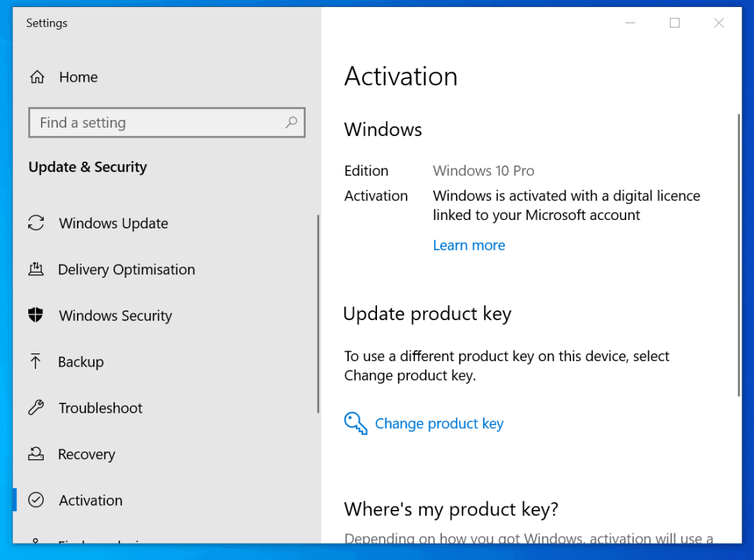This screenshot has height=560, width=754.
Task: Select the Troubleshoot wrench icon
Action: pos(36,408)
